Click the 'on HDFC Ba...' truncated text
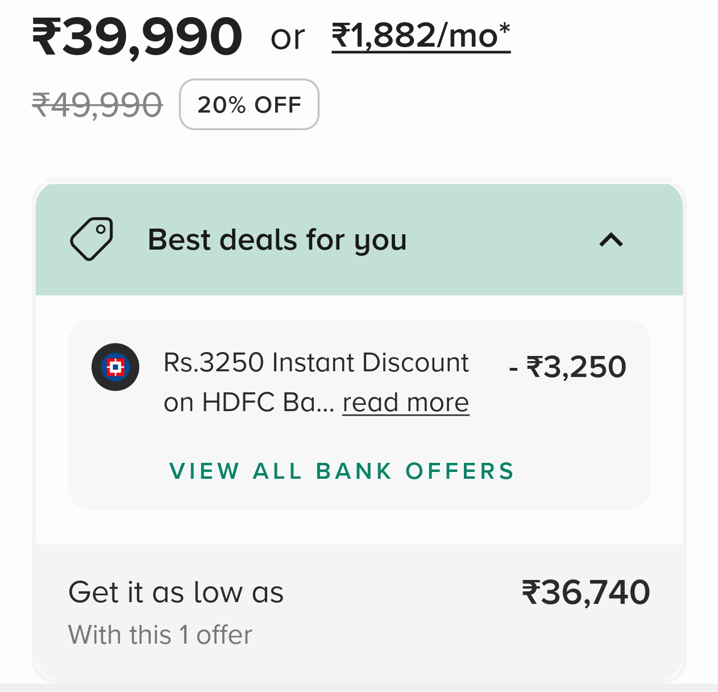The width and height of the screenshot is (718, 692). coord(249,403)
